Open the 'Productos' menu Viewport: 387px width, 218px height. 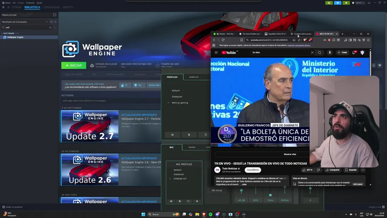[x=30, y=3]
